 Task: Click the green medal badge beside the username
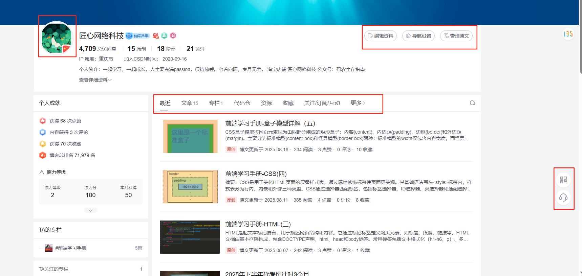(164, 36)
